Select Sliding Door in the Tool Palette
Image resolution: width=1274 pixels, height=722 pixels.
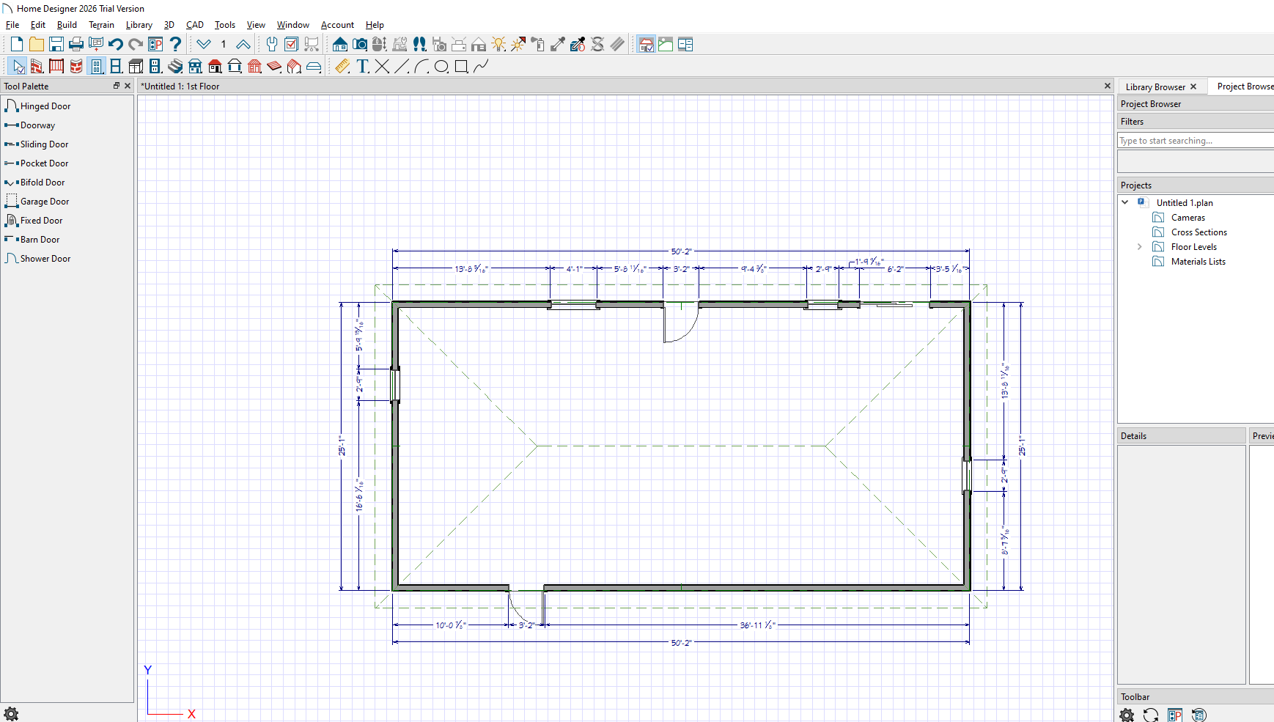[44, 144]
